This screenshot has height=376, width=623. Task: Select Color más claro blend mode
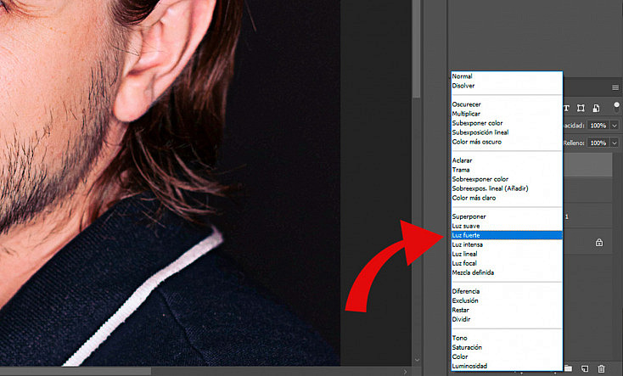[507, 198]
